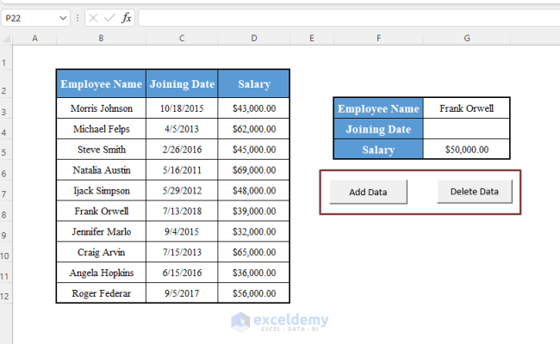560x344 pixels.
Task: Click the salary $56,000.00
Action: (x=254, y=293)
